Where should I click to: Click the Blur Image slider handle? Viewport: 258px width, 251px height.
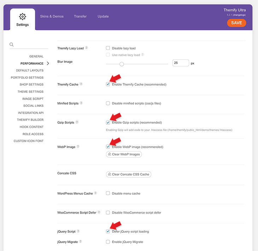coord(122,64)
